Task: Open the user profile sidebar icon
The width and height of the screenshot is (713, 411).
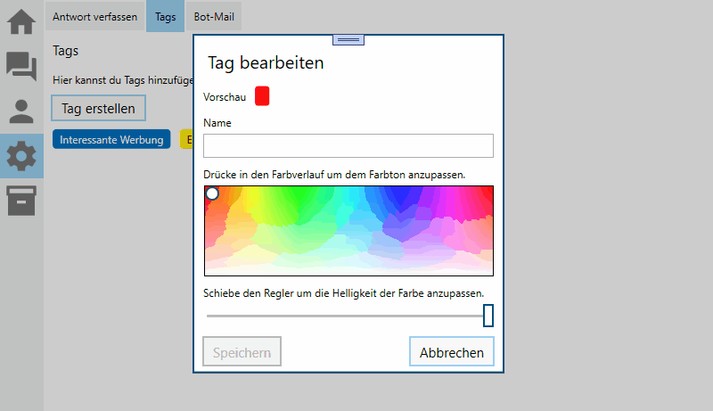Action: (21, 111)
